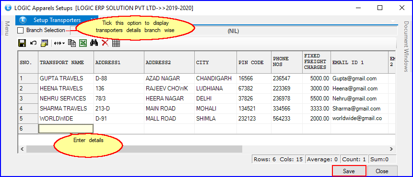413x177 pixels.
Task: Click the grid layout toolbar icon
Action: tap(116, 43)
